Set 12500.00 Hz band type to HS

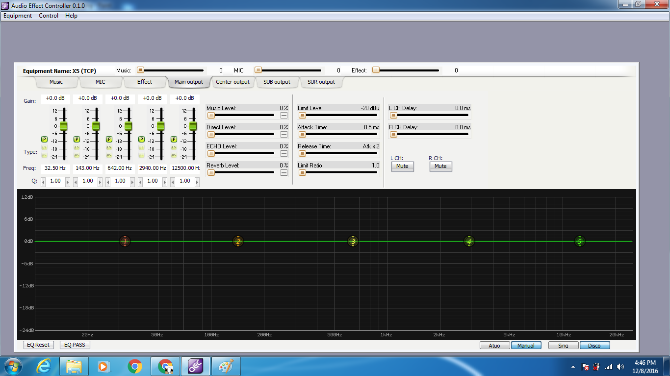(x=174, y=155)
